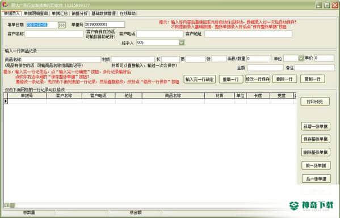Click the 宽 width input field
The height and width of the screenshot is (218, 340).
click(x=195, y=59)
